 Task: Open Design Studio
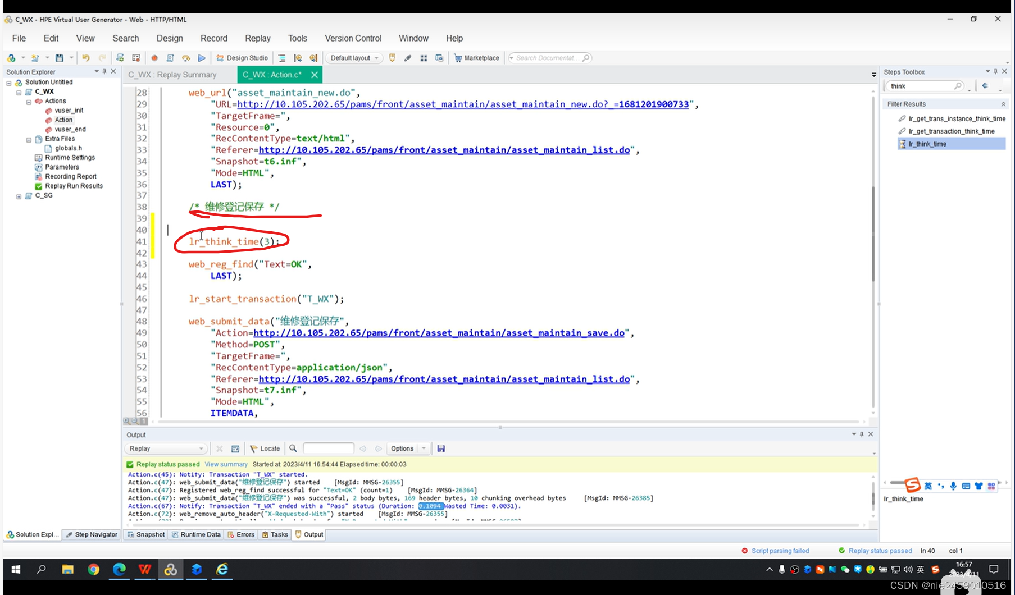[x=242, y=58]
